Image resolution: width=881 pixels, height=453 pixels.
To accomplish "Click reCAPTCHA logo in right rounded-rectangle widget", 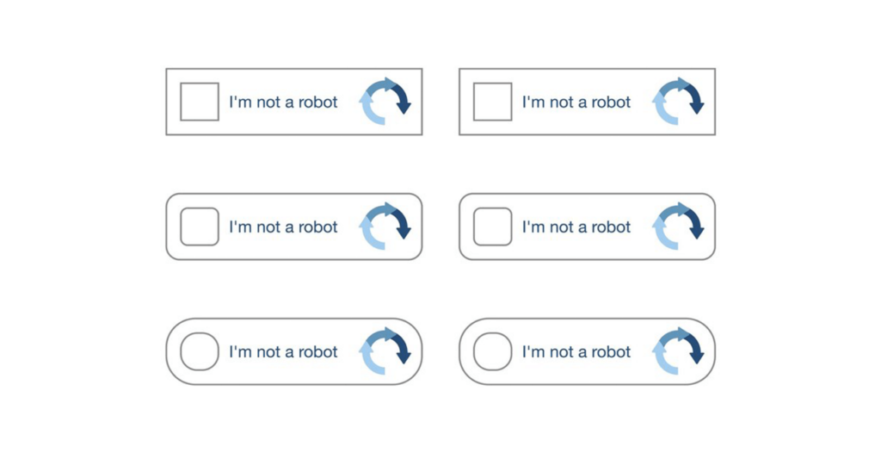I will (x=678, y=226).
